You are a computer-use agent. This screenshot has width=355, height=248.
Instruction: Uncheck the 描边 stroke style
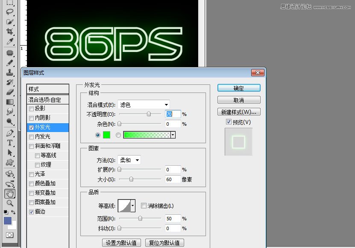32,211
